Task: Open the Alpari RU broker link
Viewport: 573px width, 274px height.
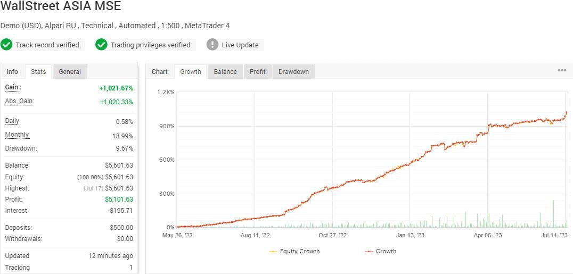Action: tap(60, 26)
